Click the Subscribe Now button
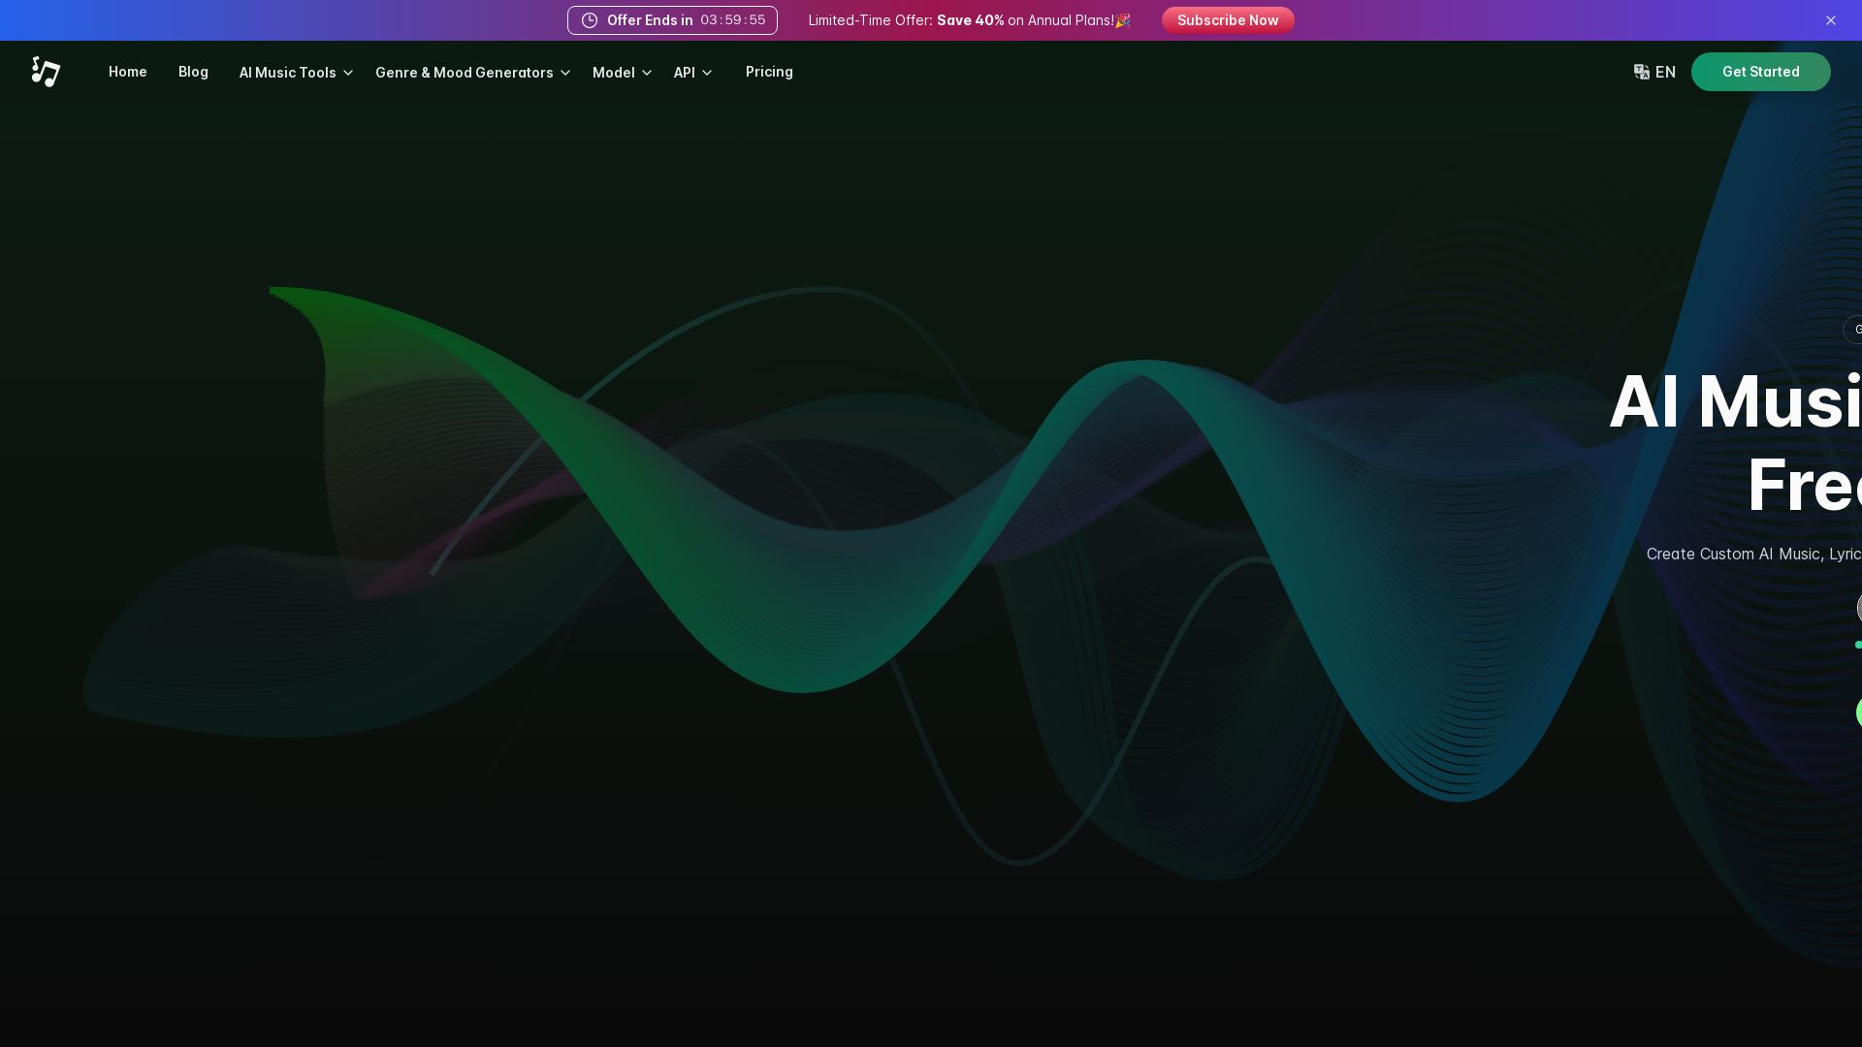Image resolution: width=1862 pixels, height=1047 pixels. coord(1228,20)
